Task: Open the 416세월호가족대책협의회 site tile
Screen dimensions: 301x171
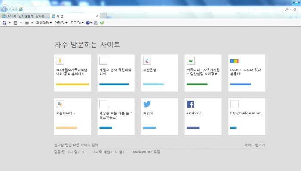Action: coord(73,73)
